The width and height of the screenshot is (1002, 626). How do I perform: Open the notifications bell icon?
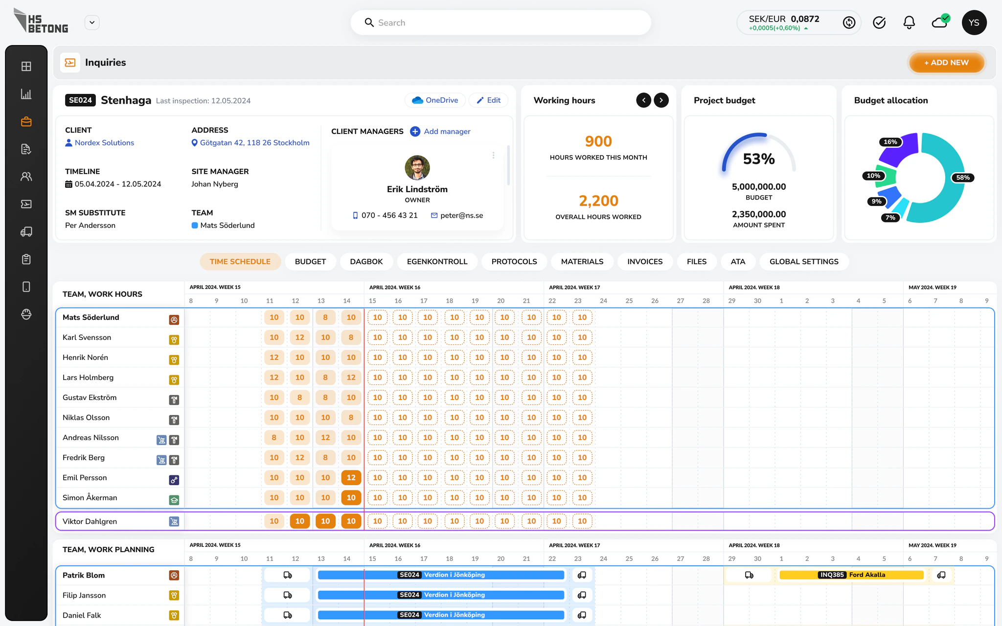tap(909, 22)
